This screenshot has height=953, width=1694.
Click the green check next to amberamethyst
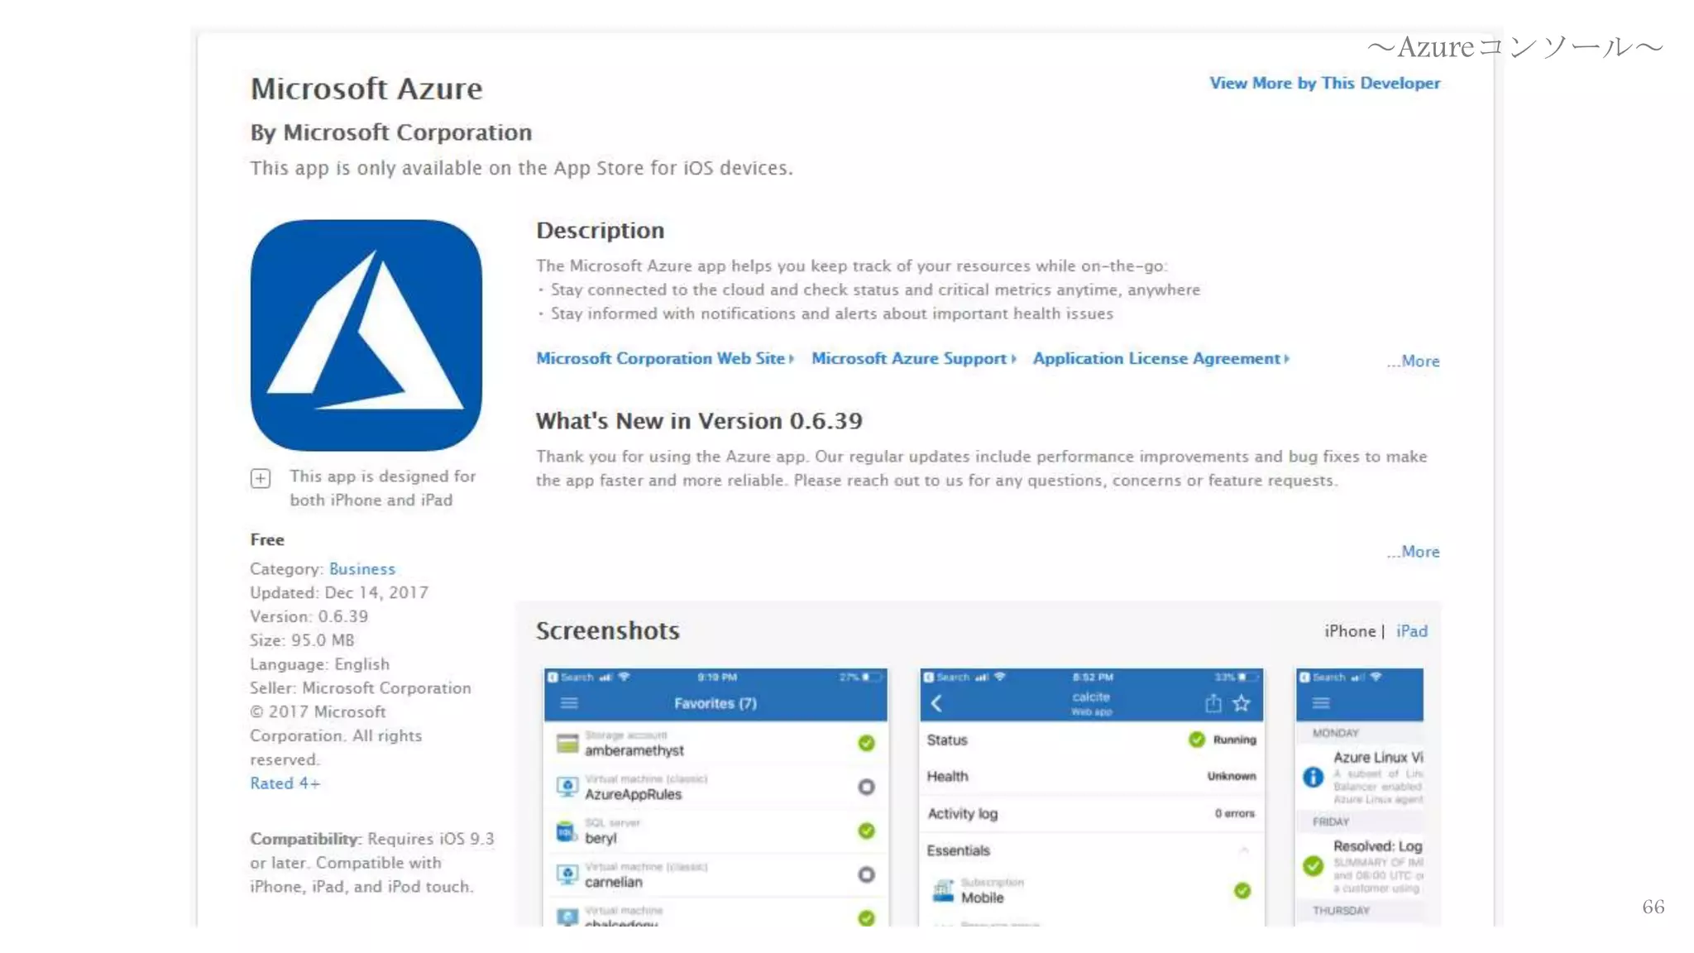click(866, 743)
